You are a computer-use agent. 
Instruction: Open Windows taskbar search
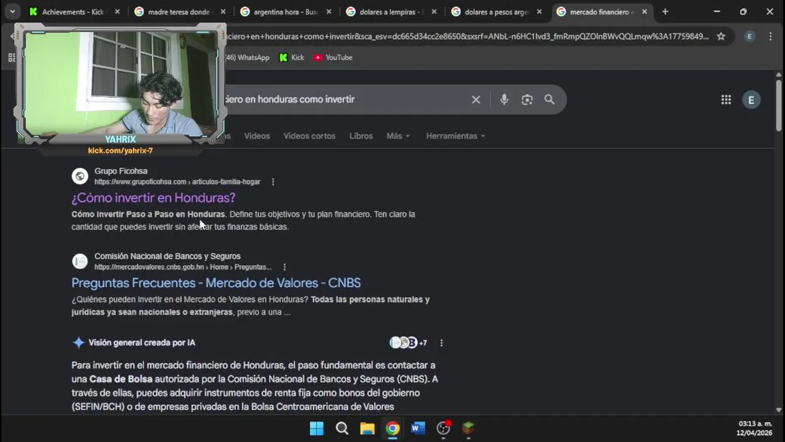click(342, 428)
